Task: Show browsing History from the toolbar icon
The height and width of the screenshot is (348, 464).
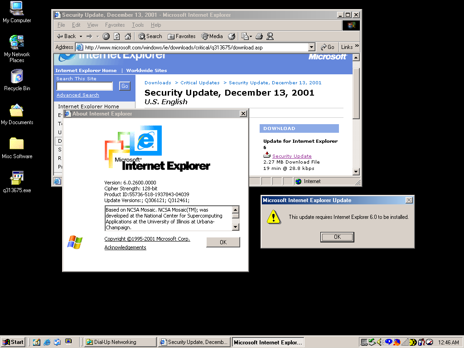Action: [232, 36]
